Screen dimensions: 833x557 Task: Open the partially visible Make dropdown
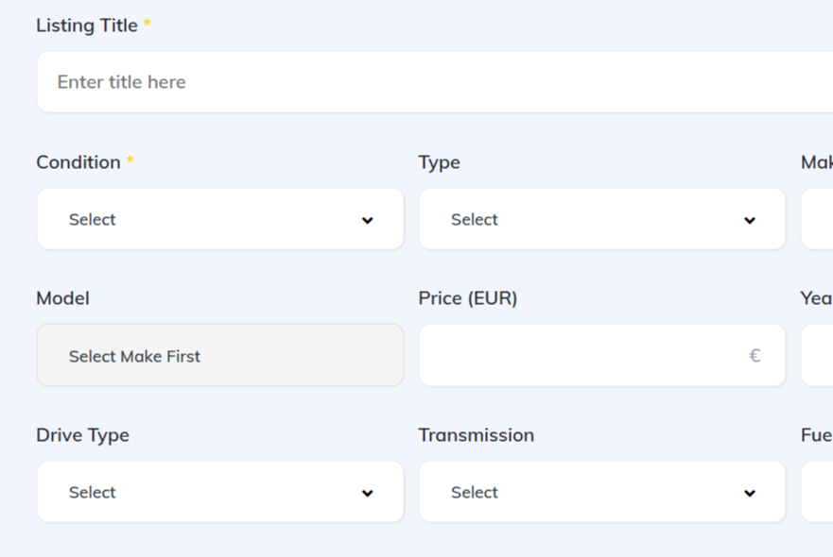pyautogui.click(x=818, y=220)
